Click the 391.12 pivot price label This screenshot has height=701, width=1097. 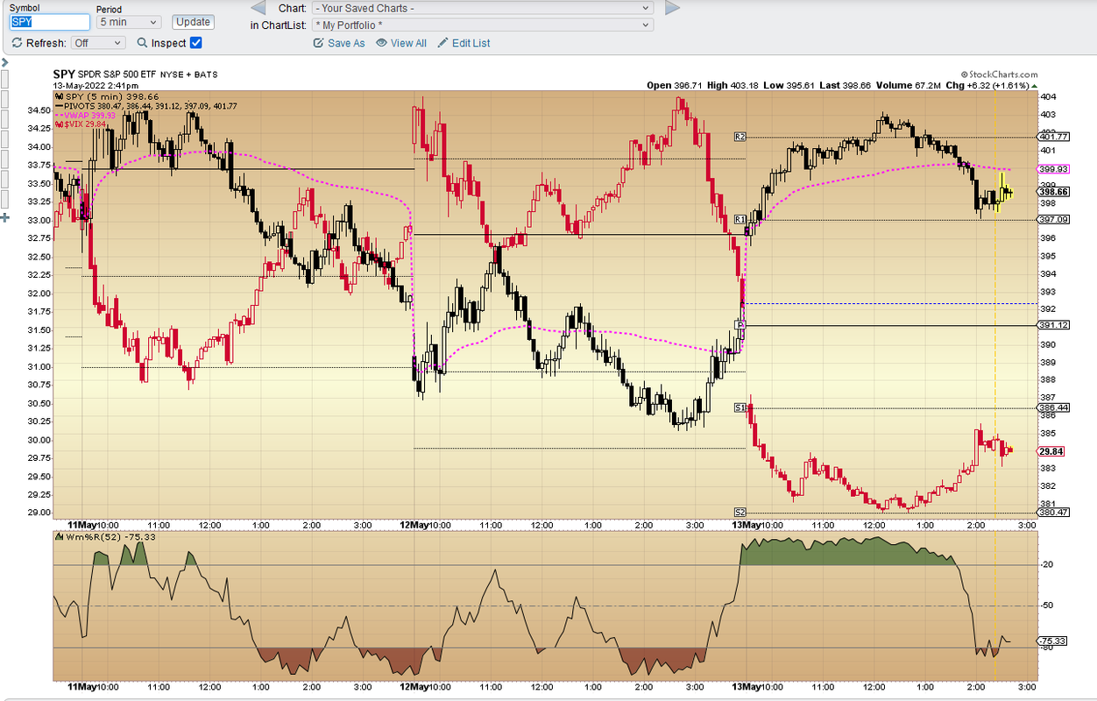point(1053,325)
